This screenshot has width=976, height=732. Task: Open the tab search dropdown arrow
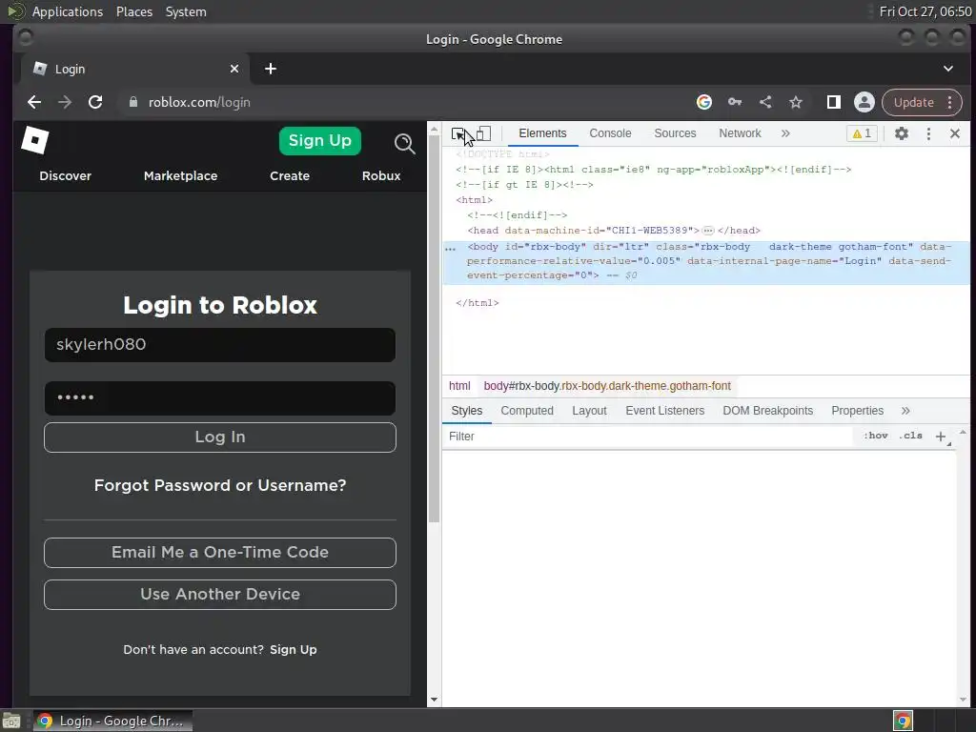tap(948, 69)
